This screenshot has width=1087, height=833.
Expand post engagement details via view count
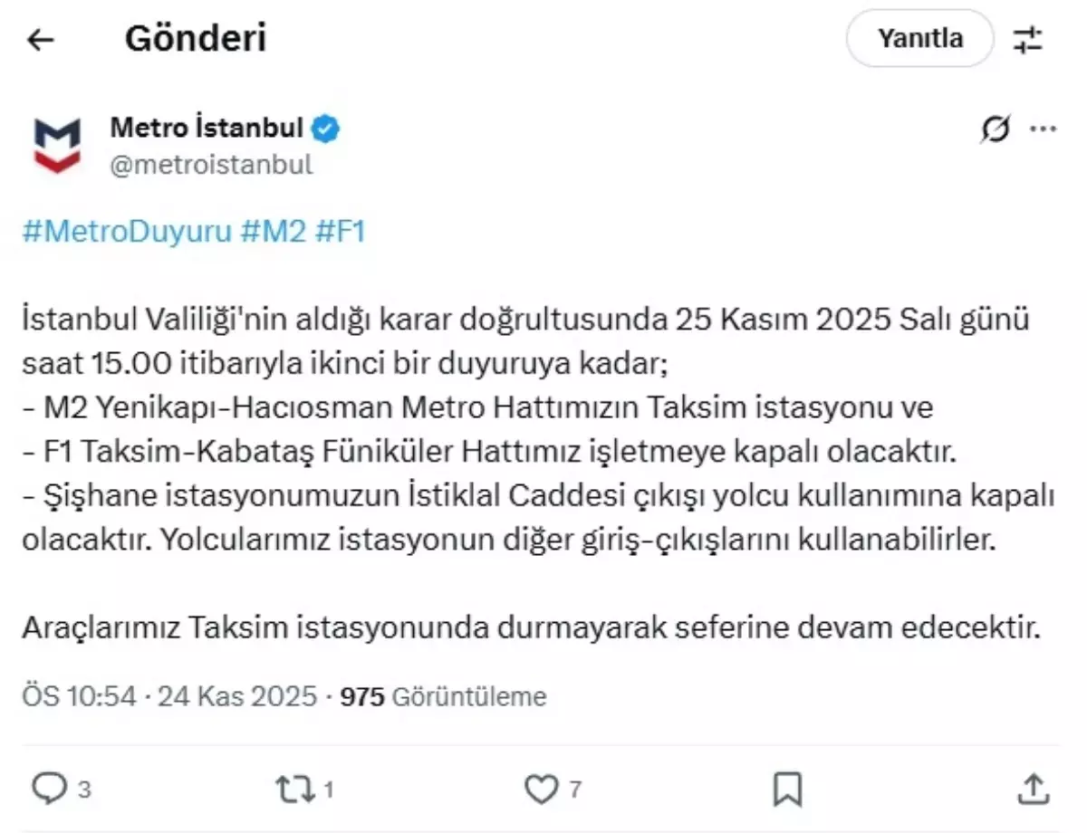(444, 696)
